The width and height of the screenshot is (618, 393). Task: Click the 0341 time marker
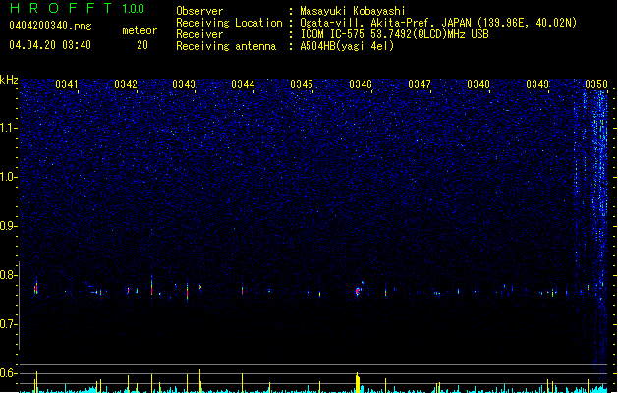pos(67,84)
